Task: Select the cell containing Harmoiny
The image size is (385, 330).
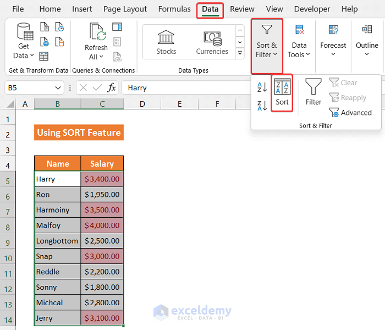Action: click(57, 210)
